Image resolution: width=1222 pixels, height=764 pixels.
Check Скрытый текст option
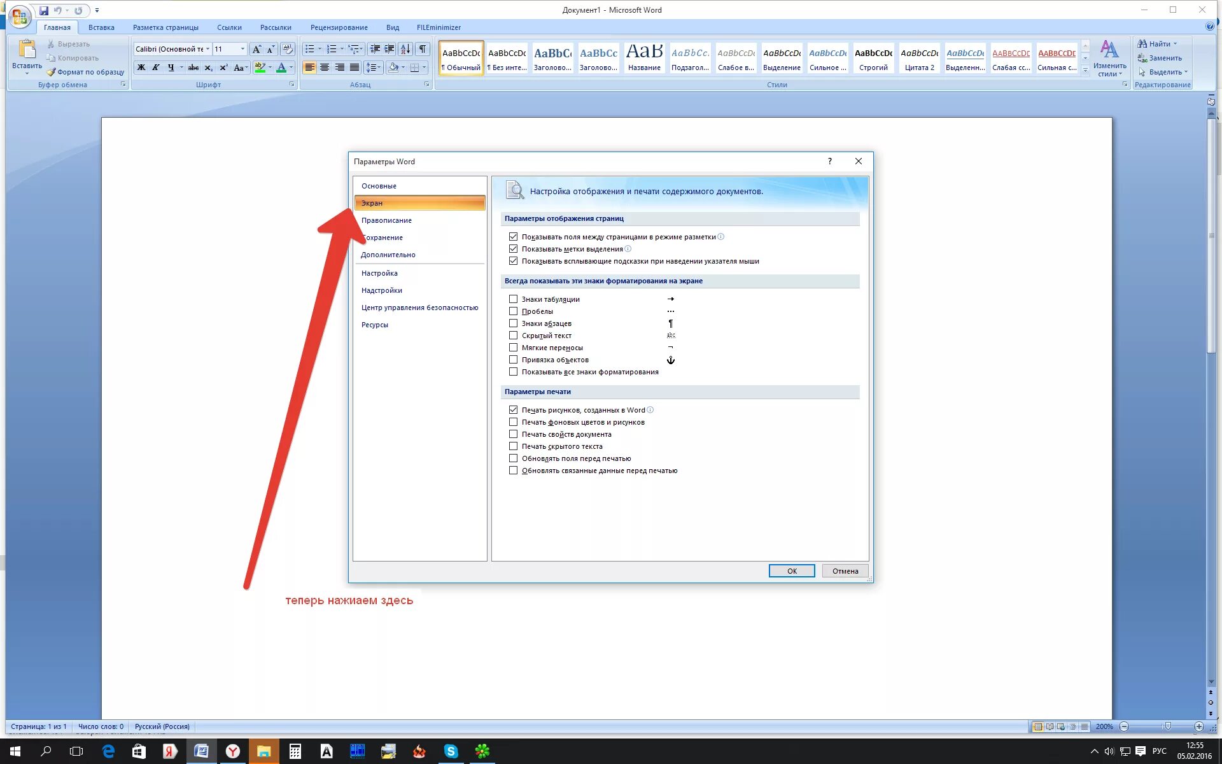[x=513, y=336]
